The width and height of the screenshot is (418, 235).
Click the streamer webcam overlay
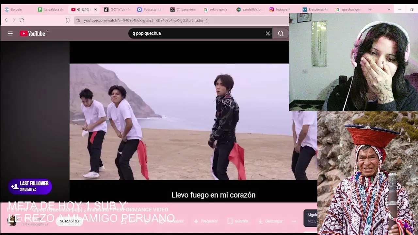(x=354, y=62)
